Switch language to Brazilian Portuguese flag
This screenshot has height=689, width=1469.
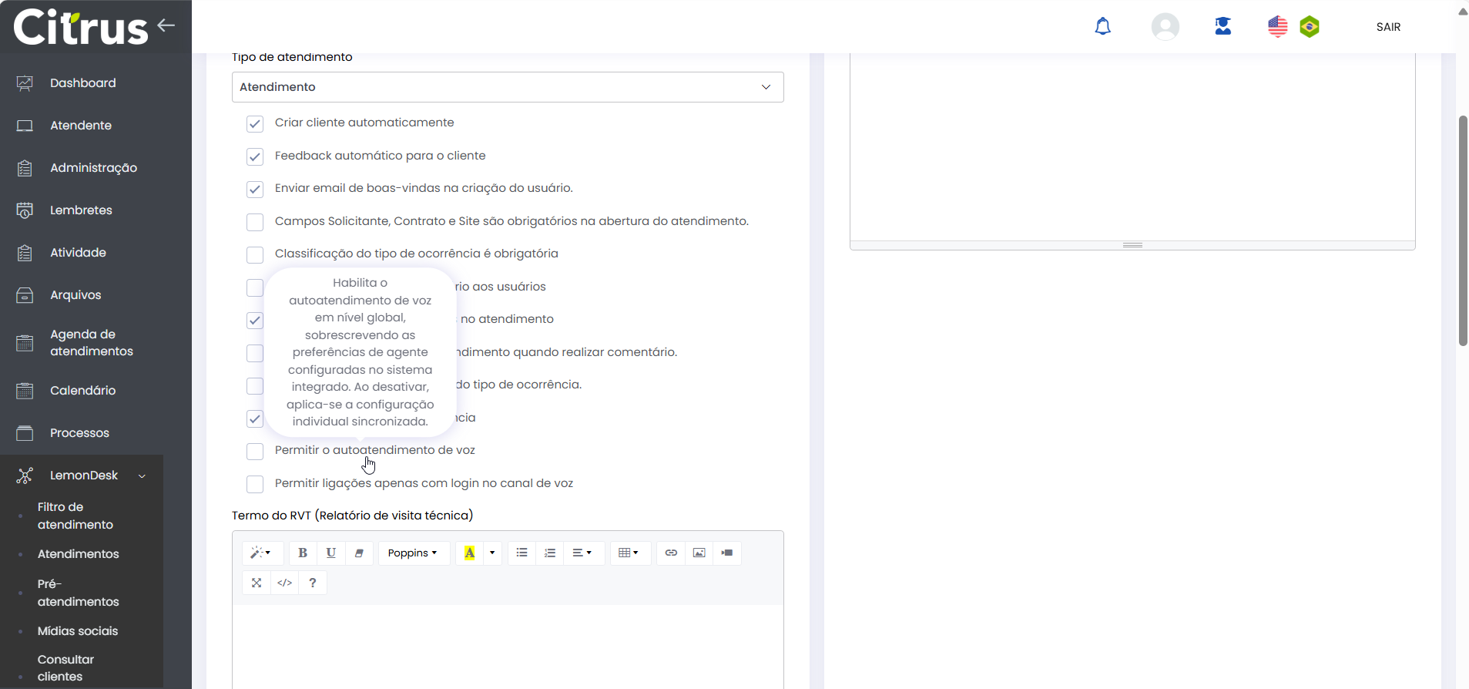[1309, 27]
